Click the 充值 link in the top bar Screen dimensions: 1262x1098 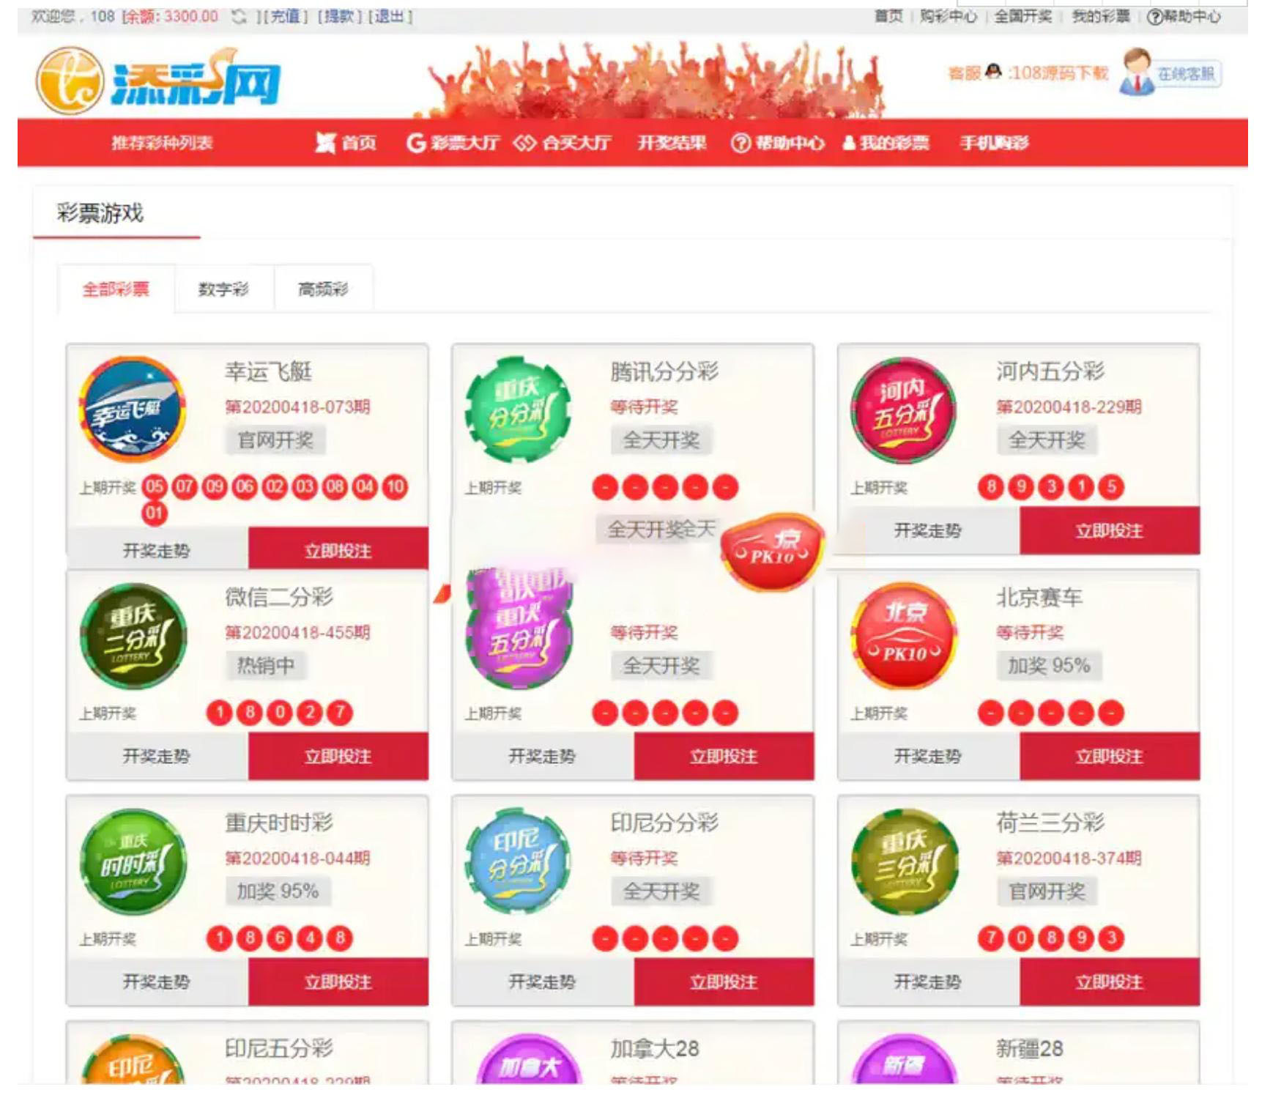(x=285, y=16)
